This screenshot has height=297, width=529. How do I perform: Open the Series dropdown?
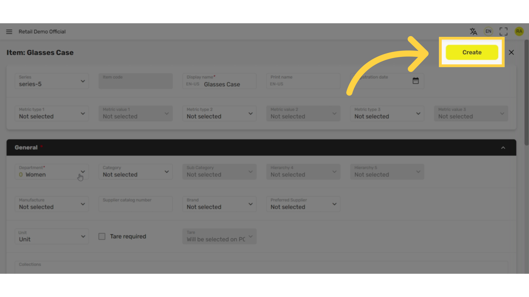(52, 81)
